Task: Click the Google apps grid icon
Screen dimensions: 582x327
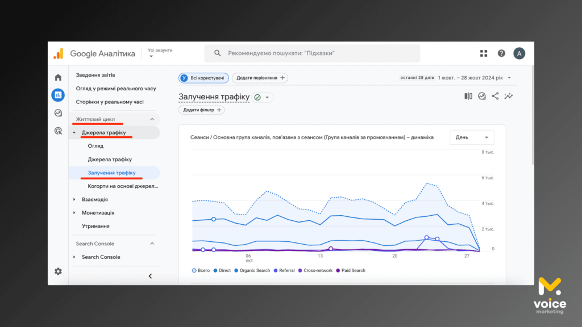Action: (x=484, y=53)
